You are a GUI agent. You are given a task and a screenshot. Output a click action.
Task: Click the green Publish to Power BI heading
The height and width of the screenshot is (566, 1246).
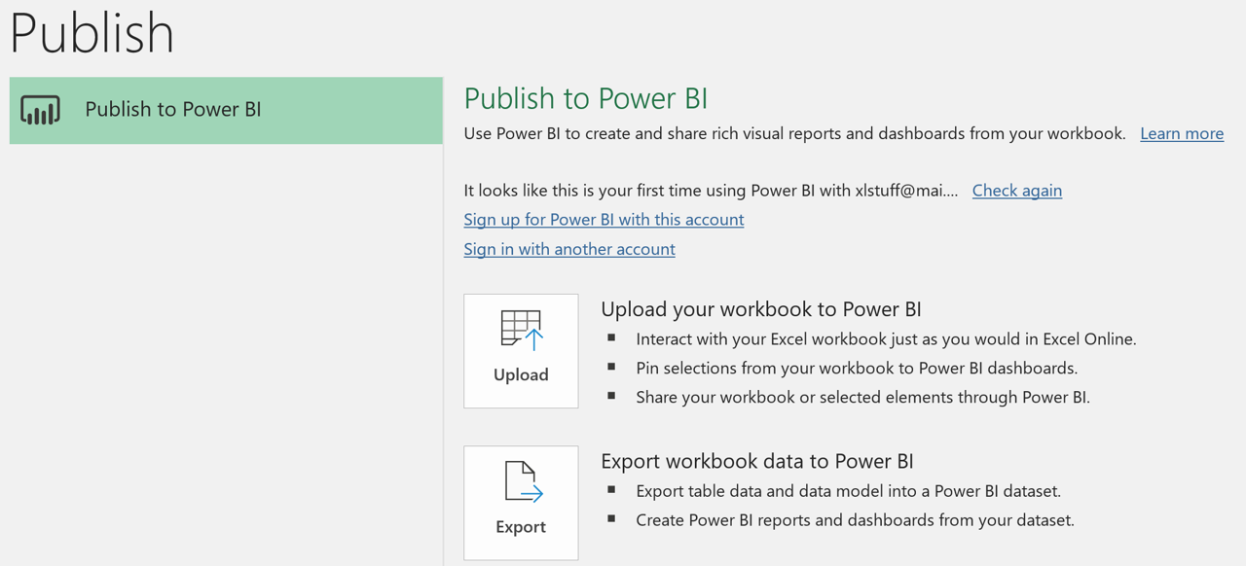pyautogui.click(x=585, y=98)
